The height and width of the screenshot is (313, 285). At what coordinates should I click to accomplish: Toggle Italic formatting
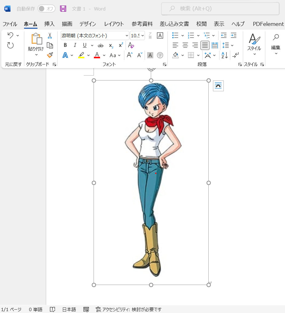coord(75,45)
